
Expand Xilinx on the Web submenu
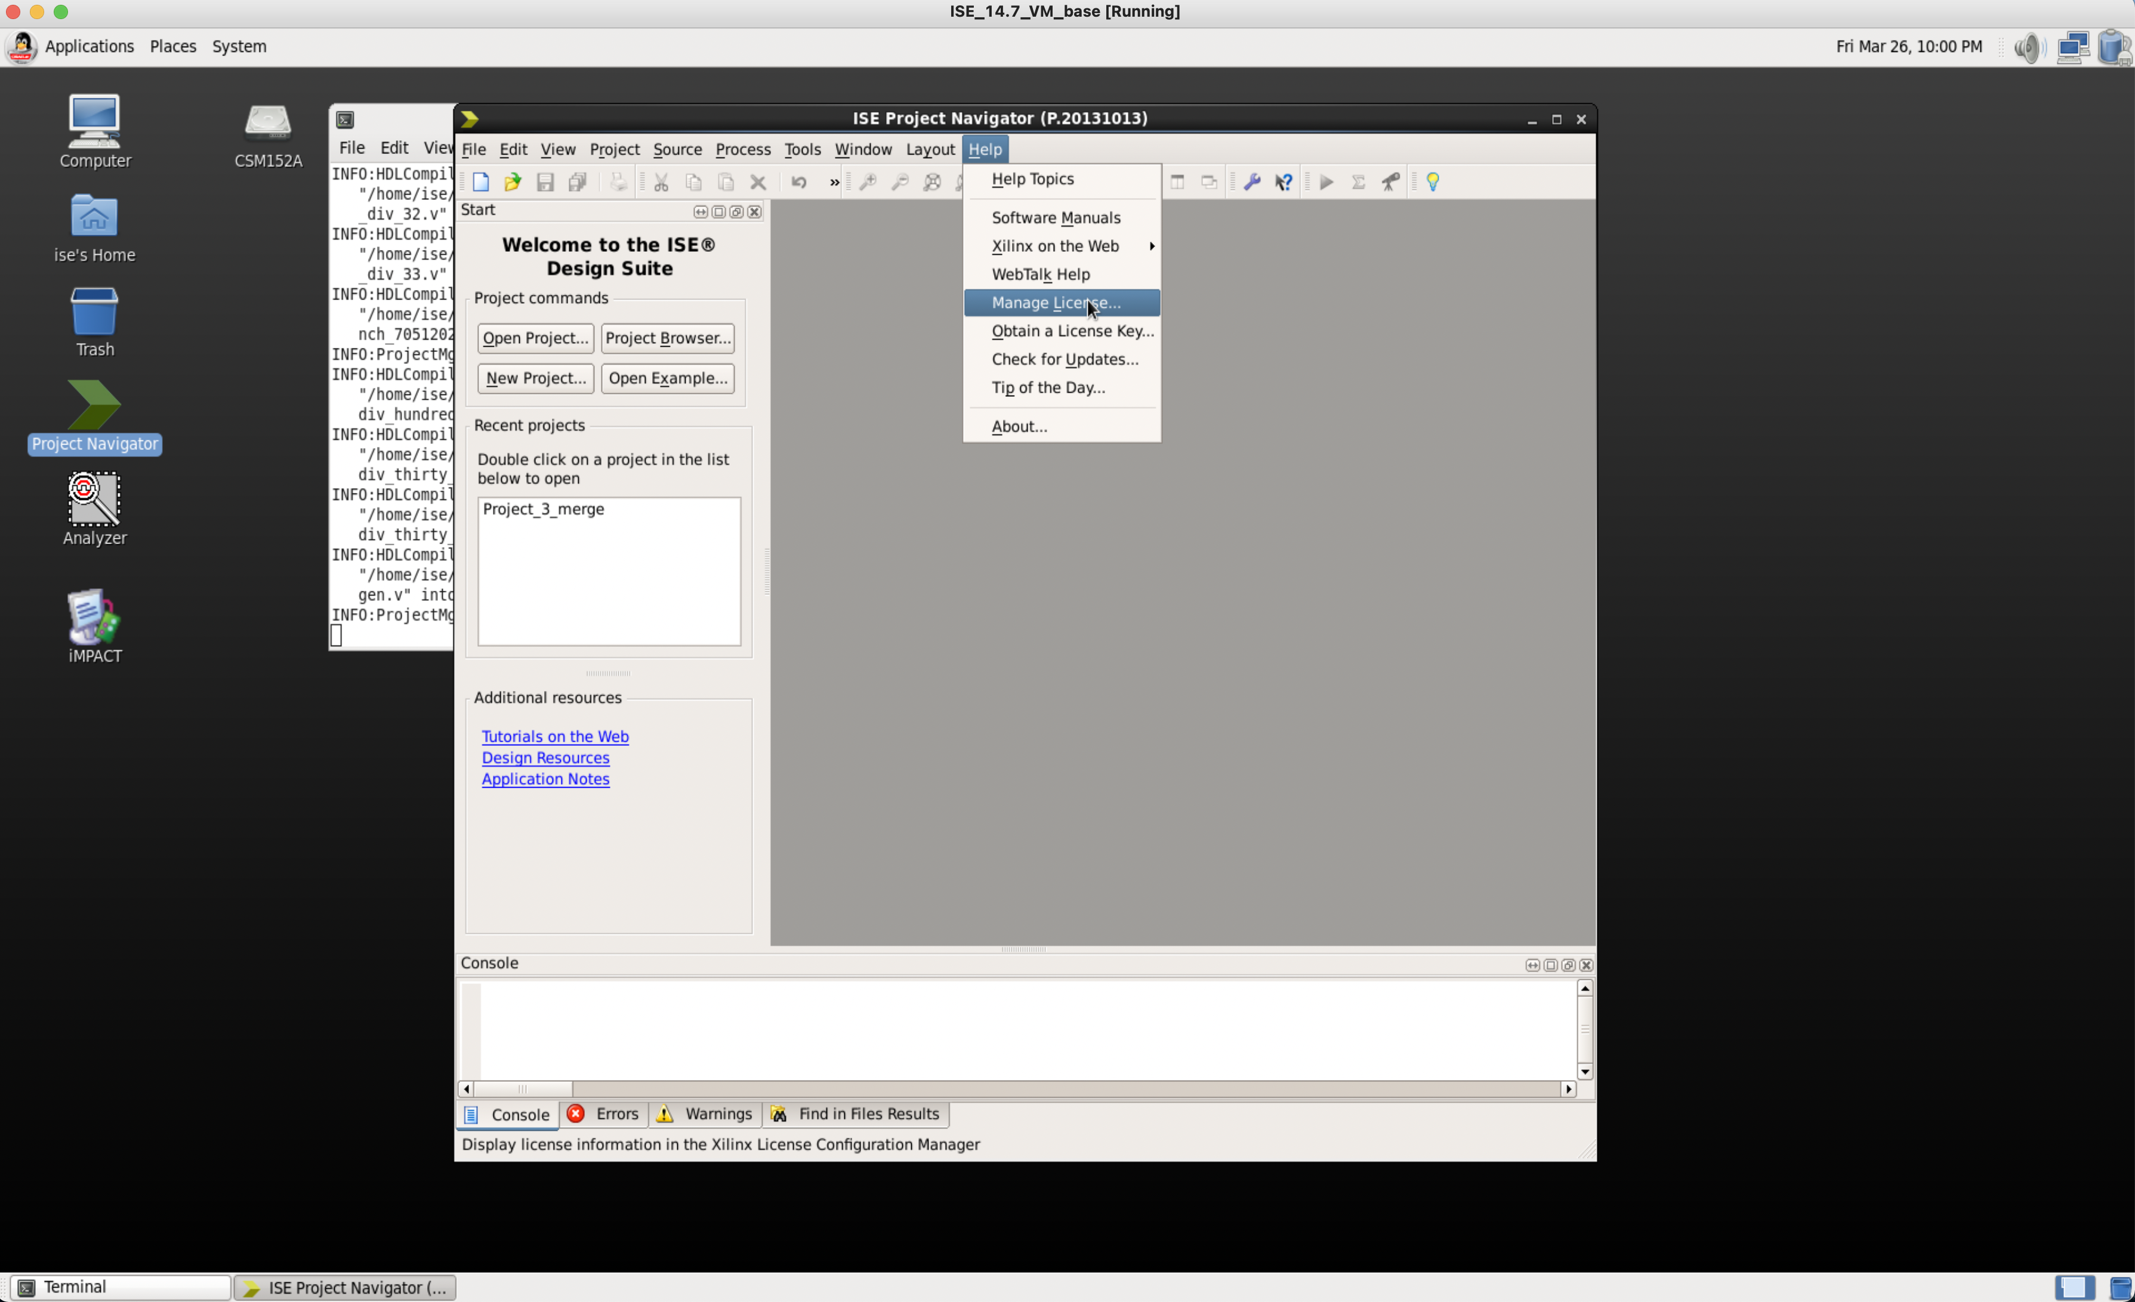1062,246
